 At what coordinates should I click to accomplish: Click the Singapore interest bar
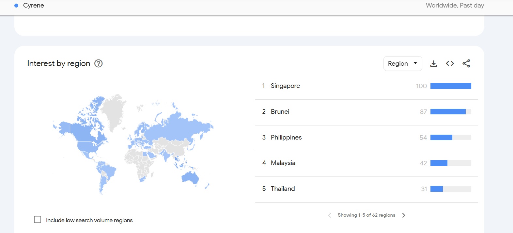[451, 86]
